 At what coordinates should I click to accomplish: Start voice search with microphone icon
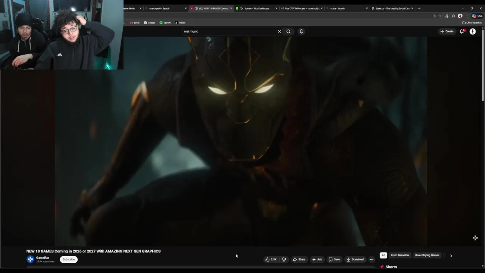tap(301, 31)
